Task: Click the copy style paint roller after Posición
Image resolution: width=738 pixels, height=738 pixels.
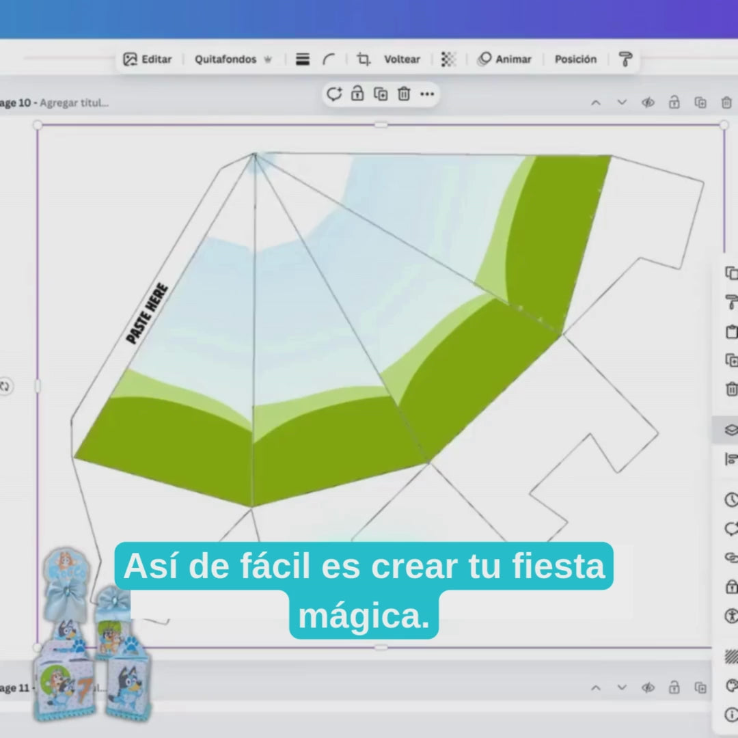Action: [625, 59]
